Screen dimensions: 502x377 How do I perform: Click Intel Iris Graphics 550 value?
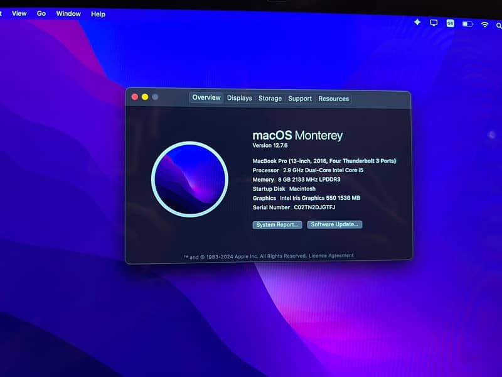[x=320, y=198]
